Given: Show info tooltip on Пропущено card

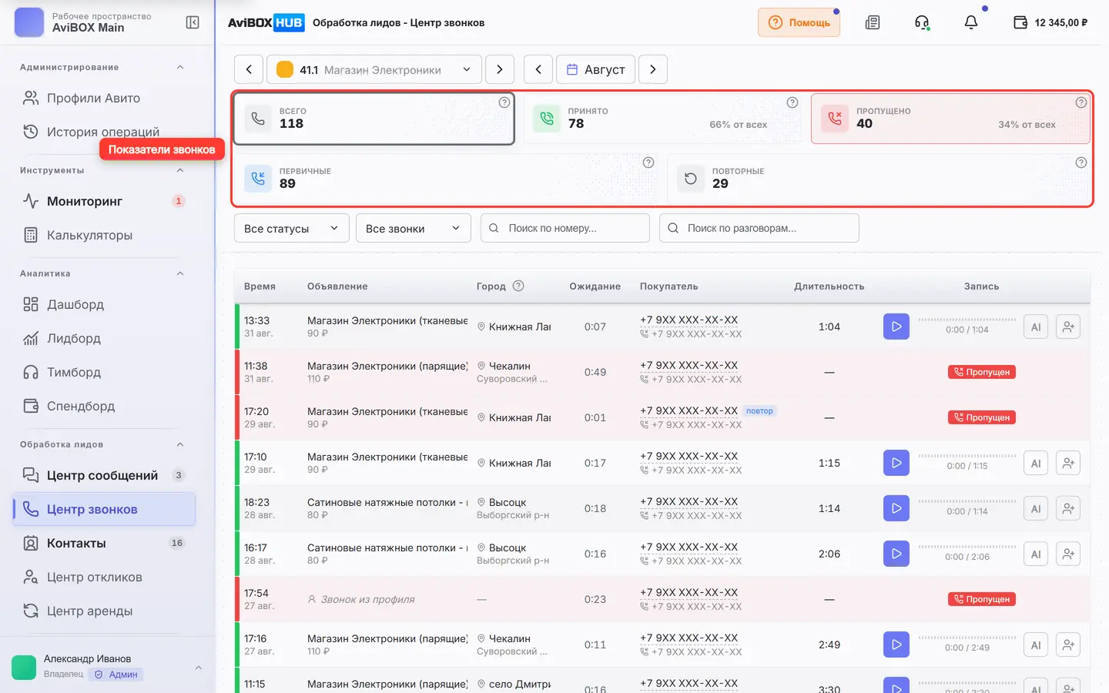Looking at the screenshot, I should click(1081, 102).
